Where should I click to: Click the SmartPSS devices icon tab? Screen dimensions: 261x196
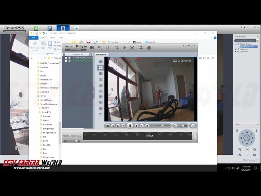click(x=49, y=28)
